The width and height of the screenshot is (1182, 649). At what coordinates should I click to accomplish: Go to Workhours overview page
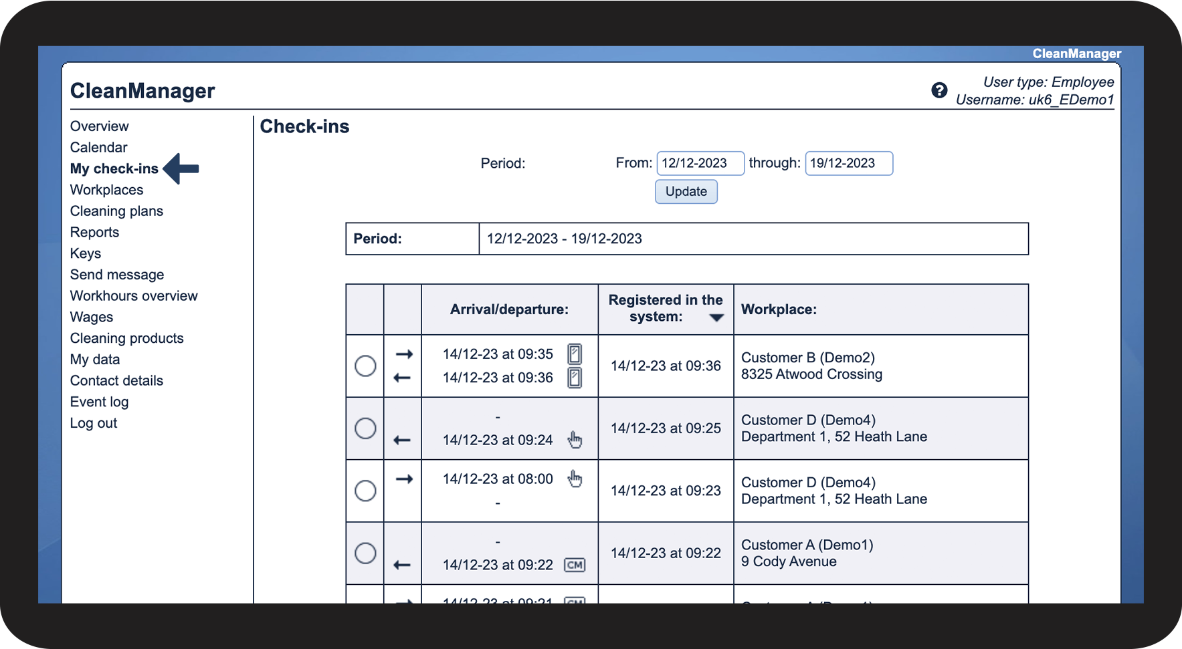(134, 295)
